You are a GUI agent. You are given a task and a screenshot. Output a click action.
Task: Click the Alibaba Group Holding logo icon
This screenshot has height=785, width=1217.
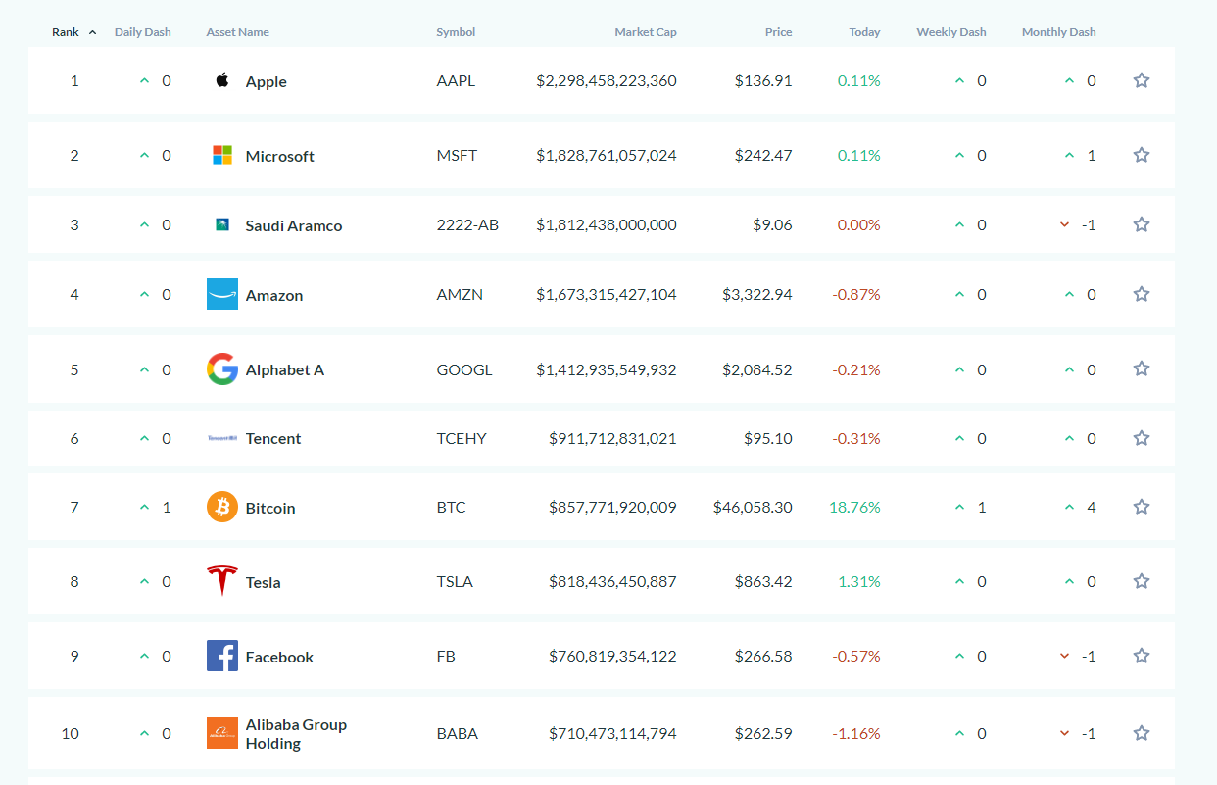(222, 733)
